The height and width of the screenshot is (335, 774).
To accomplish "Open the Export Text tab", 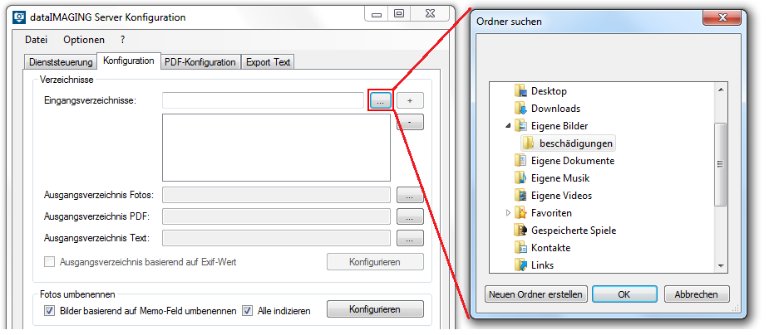I will [x=268, y=62].
